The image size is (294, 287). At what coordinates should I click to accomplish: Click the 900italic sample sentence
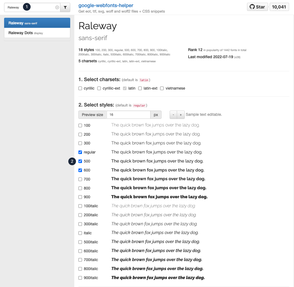click(158, 277)
